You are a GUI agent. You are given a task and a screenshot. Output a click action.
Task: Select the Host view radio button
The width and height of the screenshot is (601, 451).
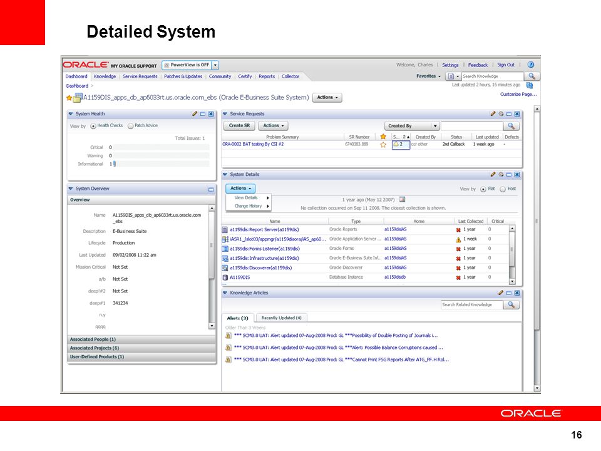pyautogui.click(x=503, y=189)
